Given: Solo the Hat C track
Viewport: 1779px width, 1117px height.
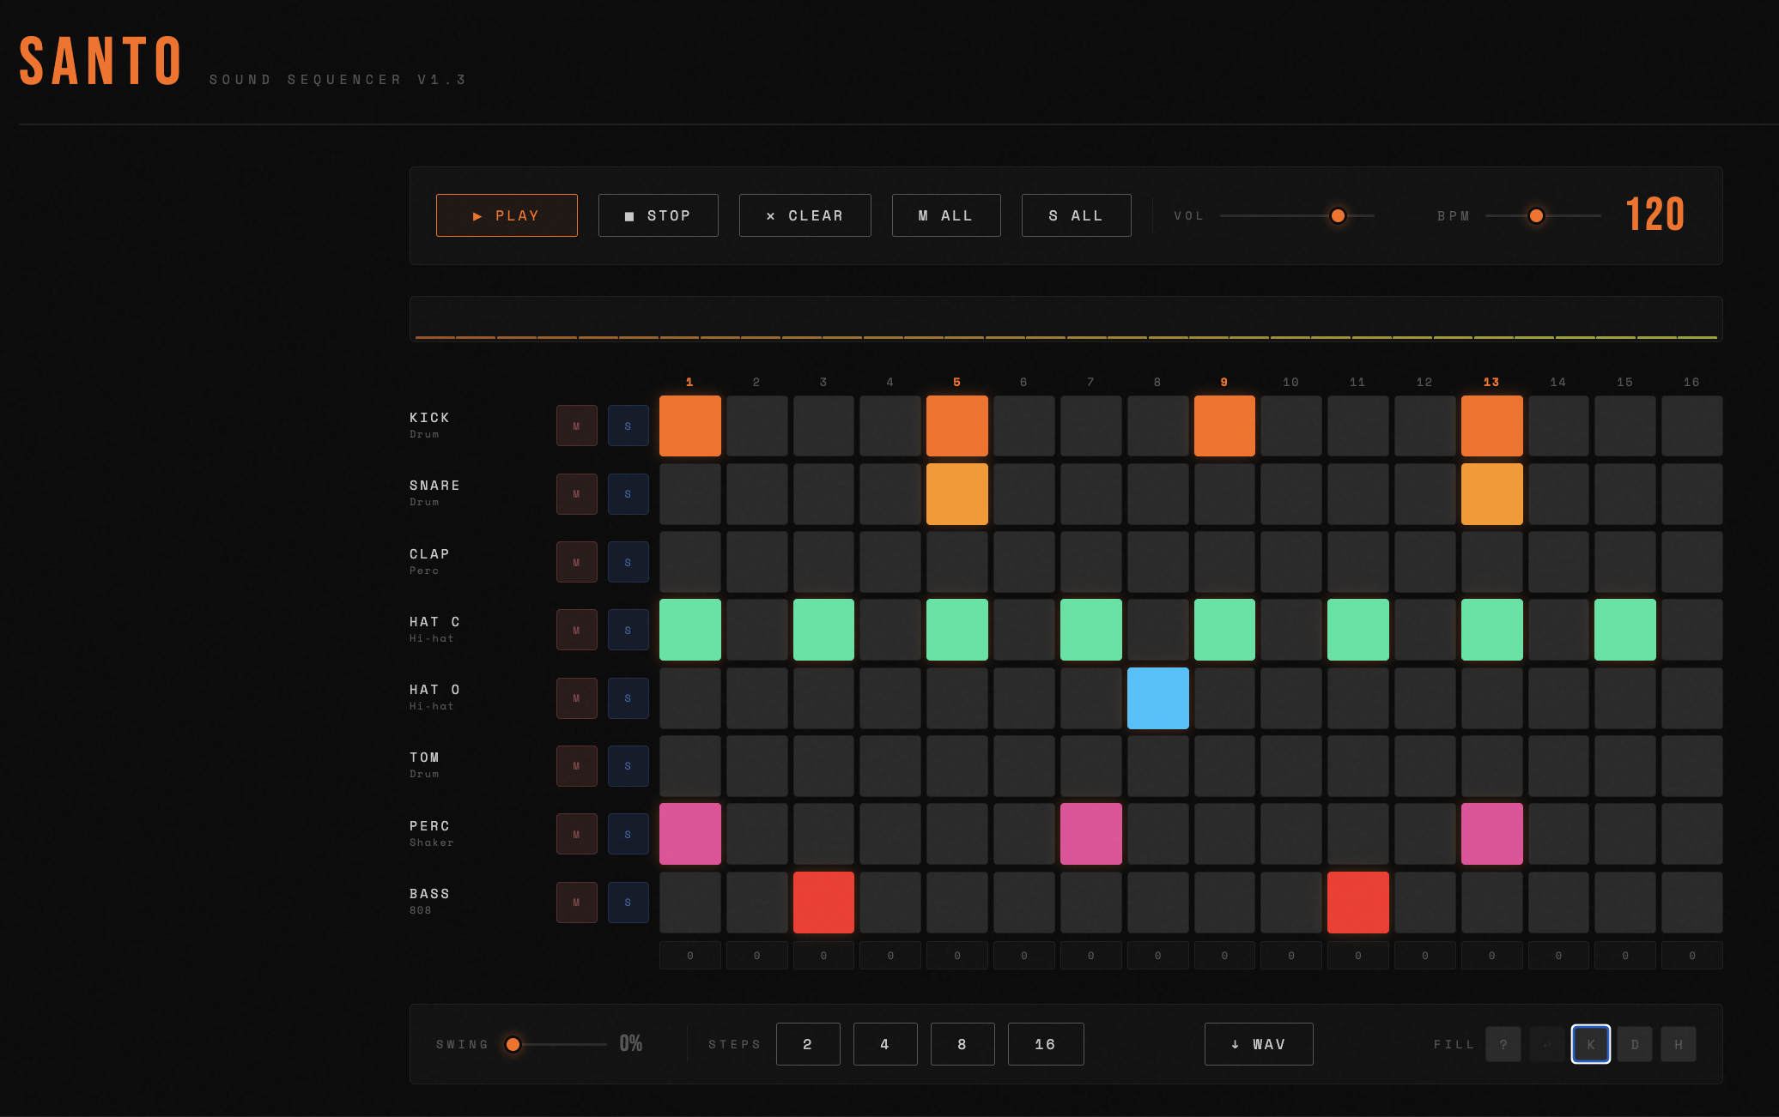Looking at the screenshot, I should (x=628, y=630).
